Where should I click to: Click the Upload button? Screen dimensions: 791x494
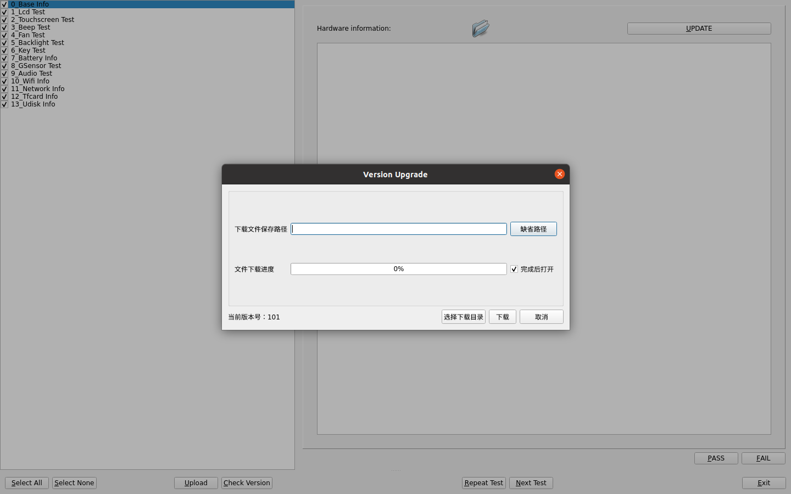(x=196, y=483)
